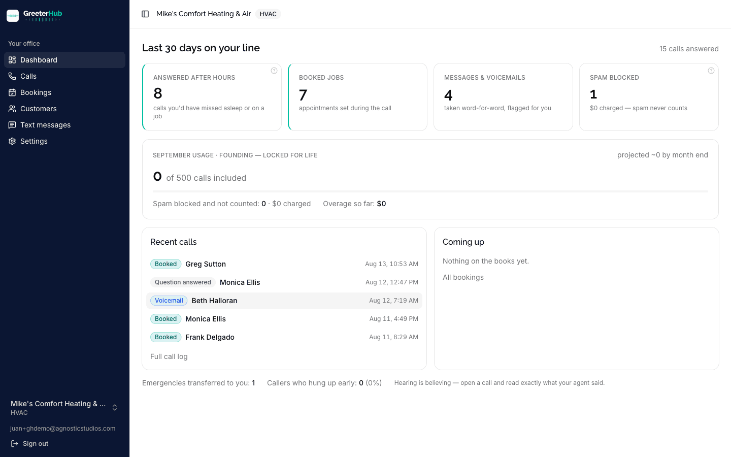Click the Customers people icon
Image resolution: width=731 pixels, height=457 pixels.
pos(12,109)
